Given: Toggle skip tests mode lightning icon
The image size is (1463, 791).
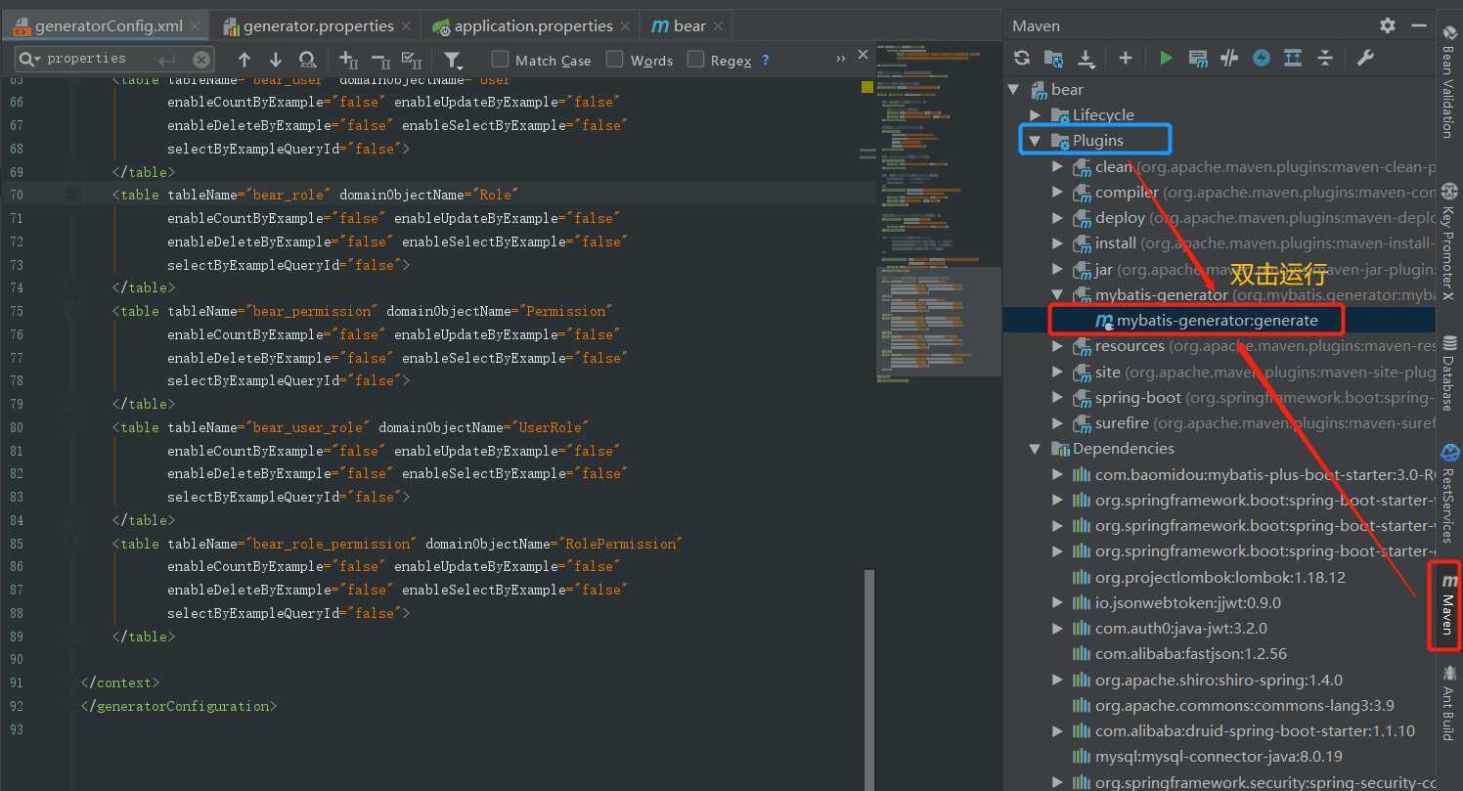Looking at the screenshot, I should coord(1262,59).
